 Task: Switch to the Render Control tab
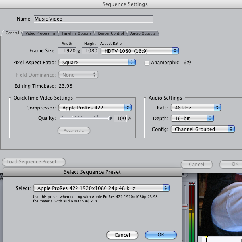pos(111,33)
